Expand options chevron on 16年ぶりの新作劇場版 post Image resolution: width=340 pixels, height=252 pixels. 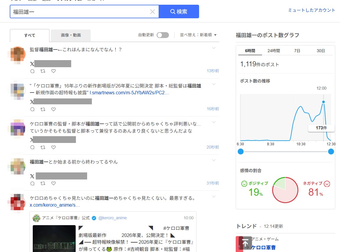tap(214, 84)
